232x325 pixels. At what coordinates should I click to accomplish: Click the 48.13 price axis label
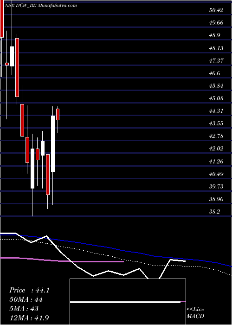216,48
